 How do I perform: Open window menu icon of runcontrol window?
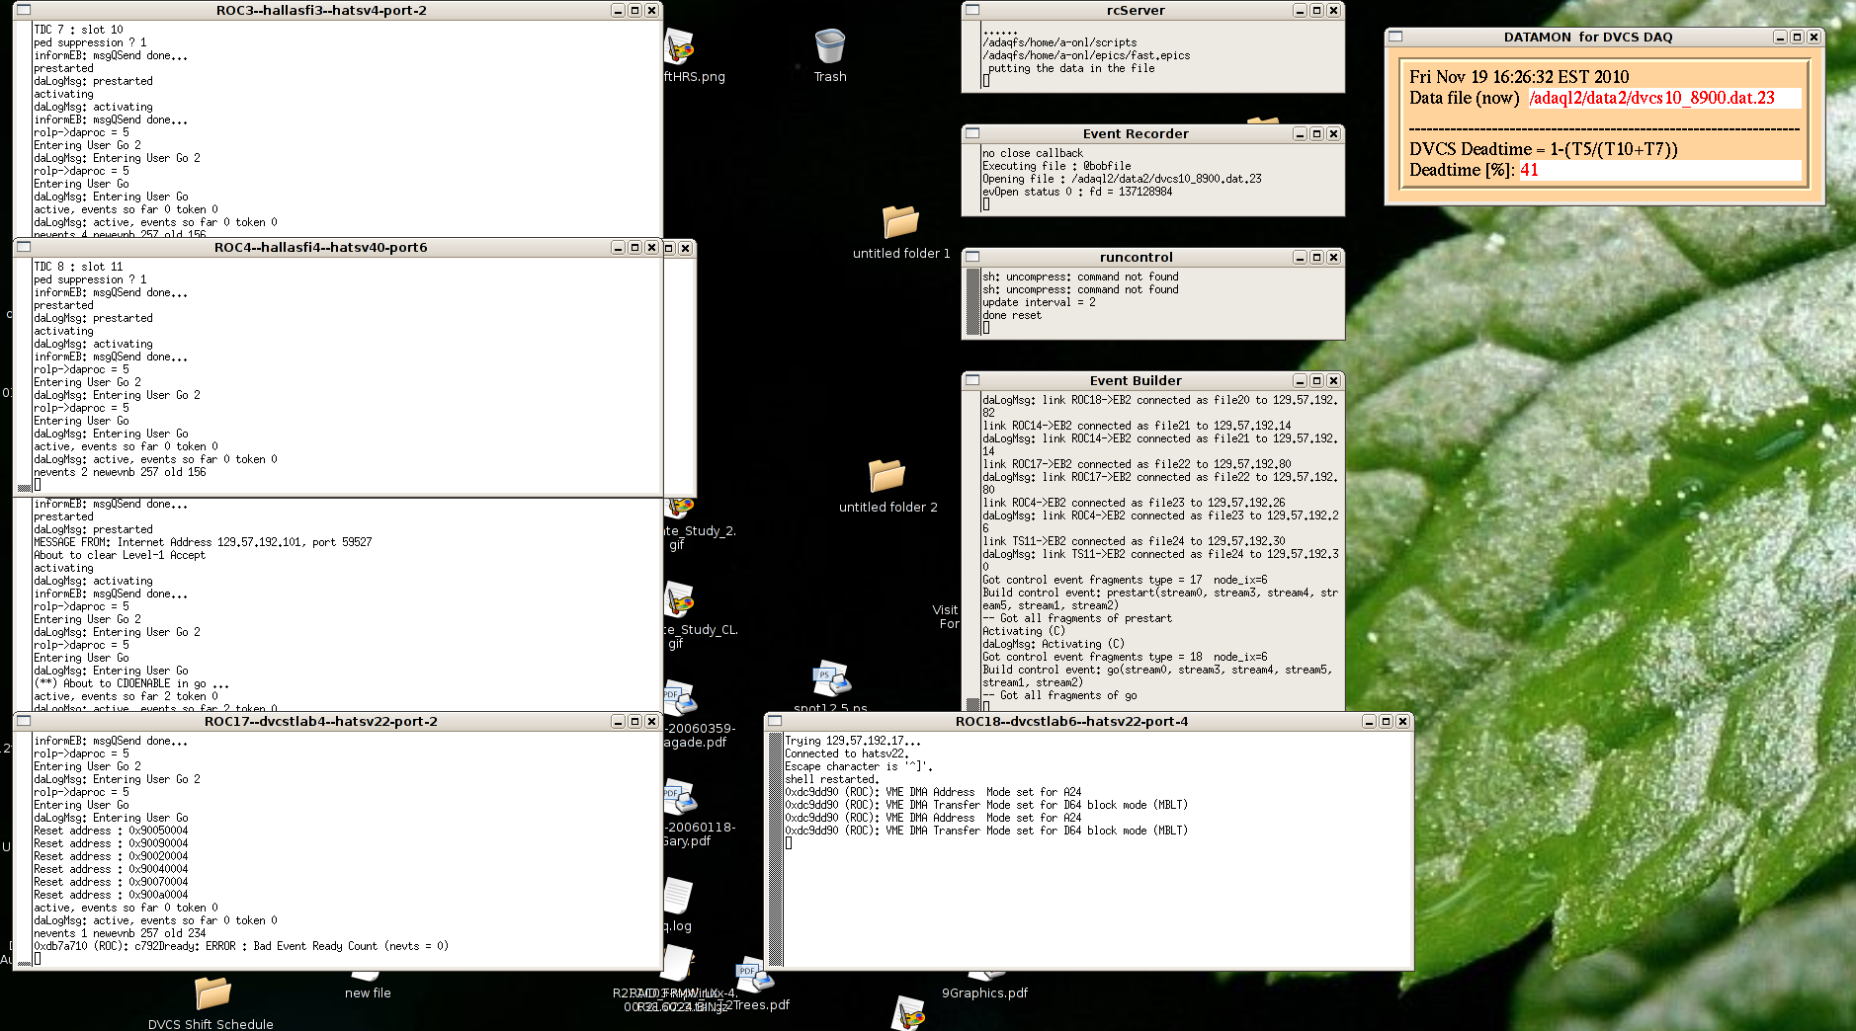(x=972, y=257)
